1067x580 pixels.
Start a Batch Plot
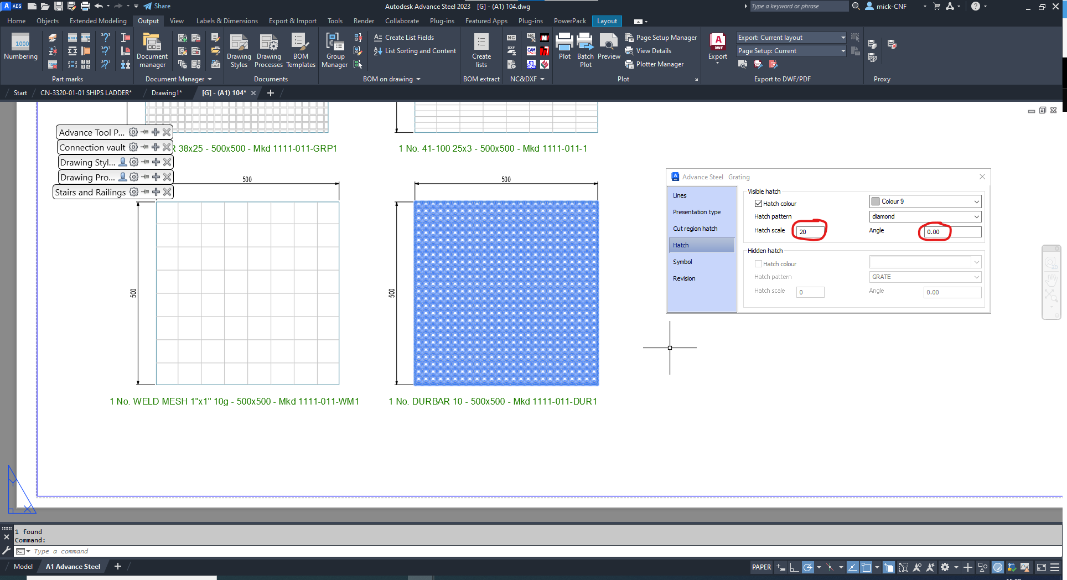[585, 49]
